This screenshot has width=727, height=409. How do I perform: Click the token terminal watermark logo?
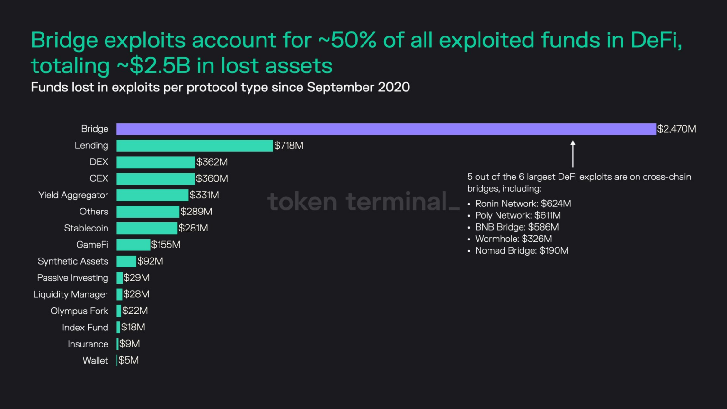pos(363,202)
